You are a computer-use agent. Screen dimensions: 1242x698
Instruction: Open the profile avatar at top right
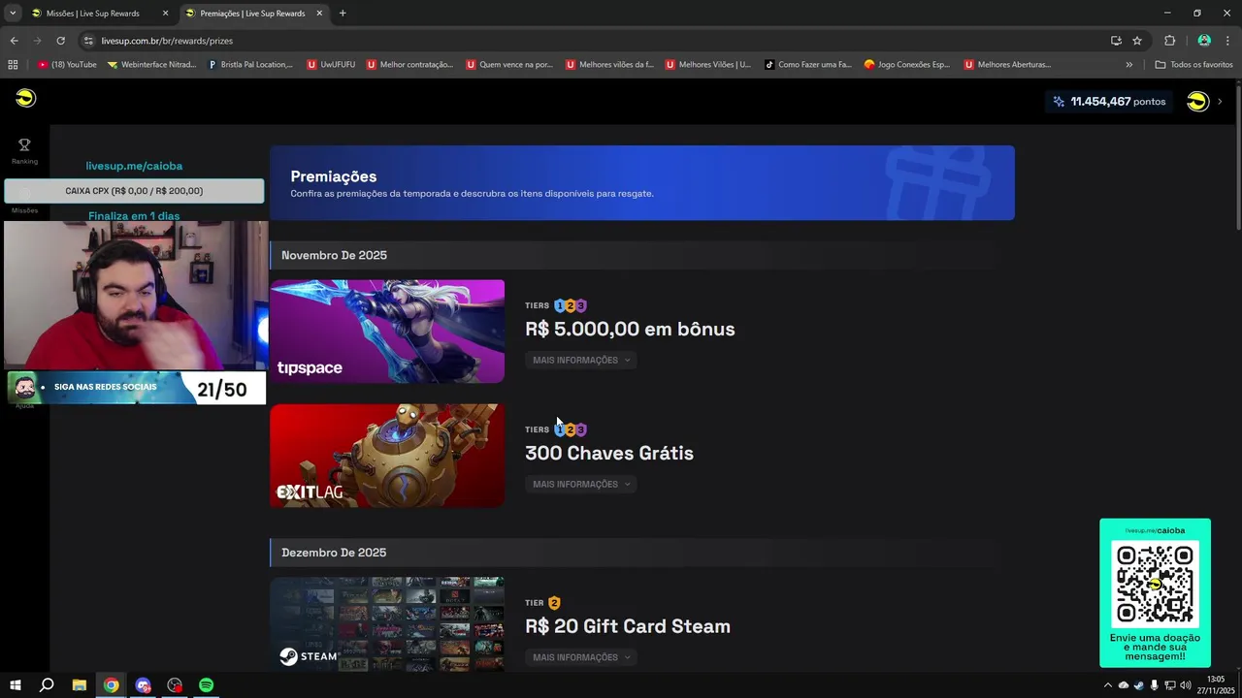pos(1198,102)
